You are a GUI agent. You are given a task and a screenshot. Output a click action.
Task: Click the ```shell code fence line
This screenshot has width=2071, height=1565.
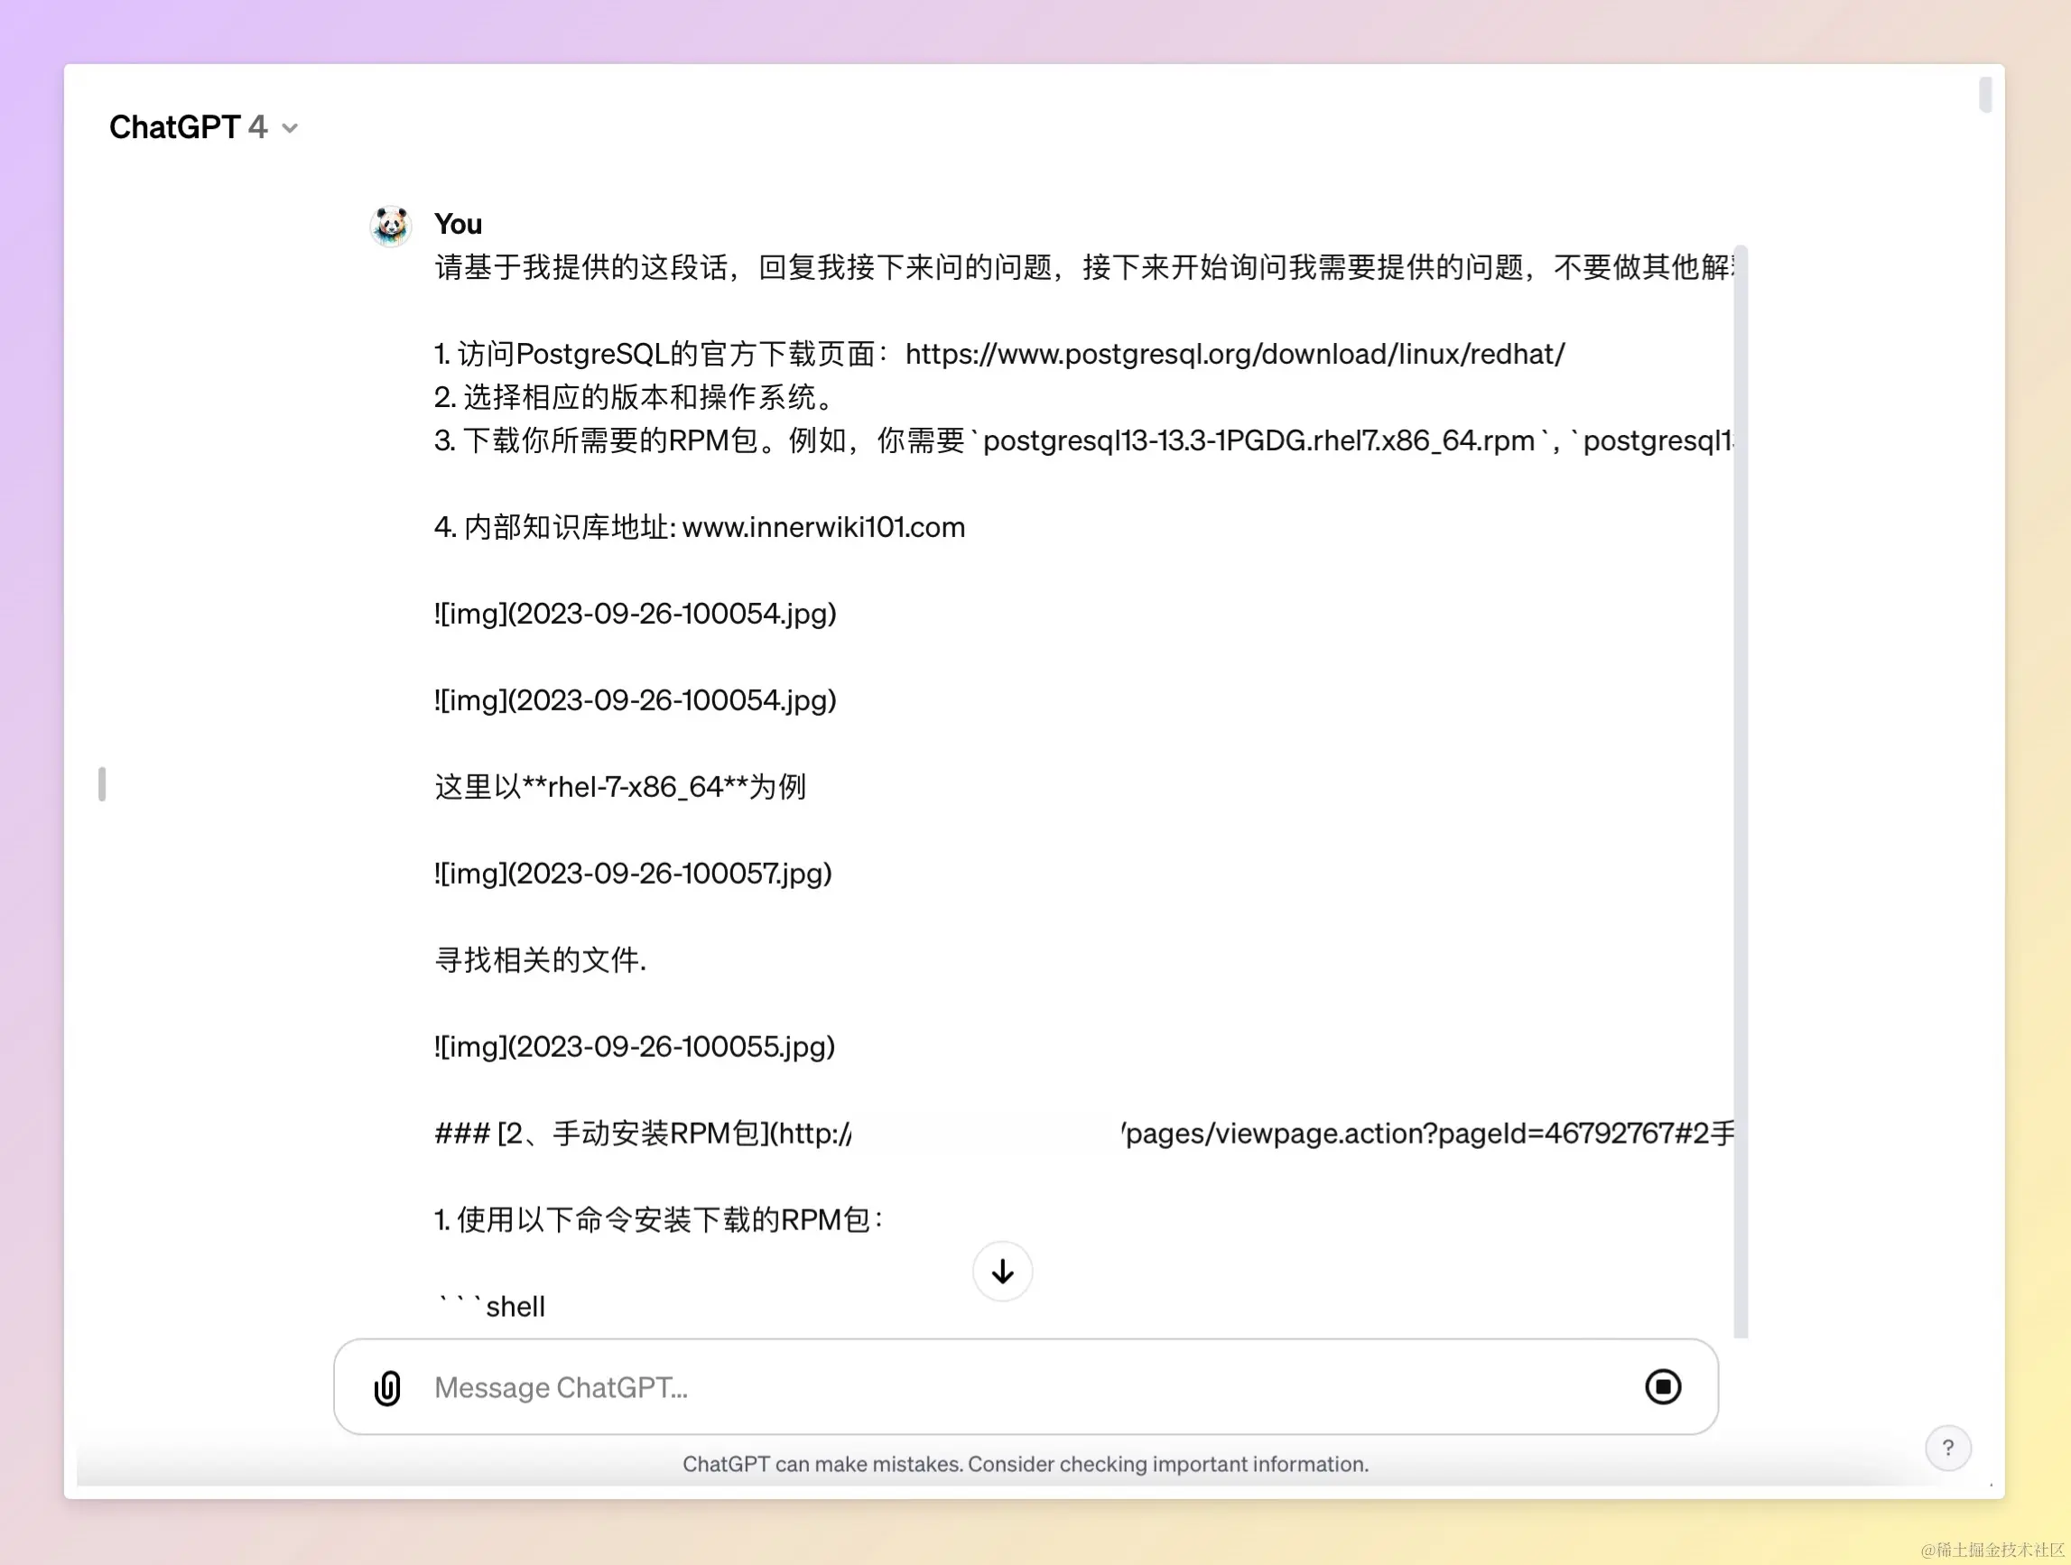point(490,1307)
